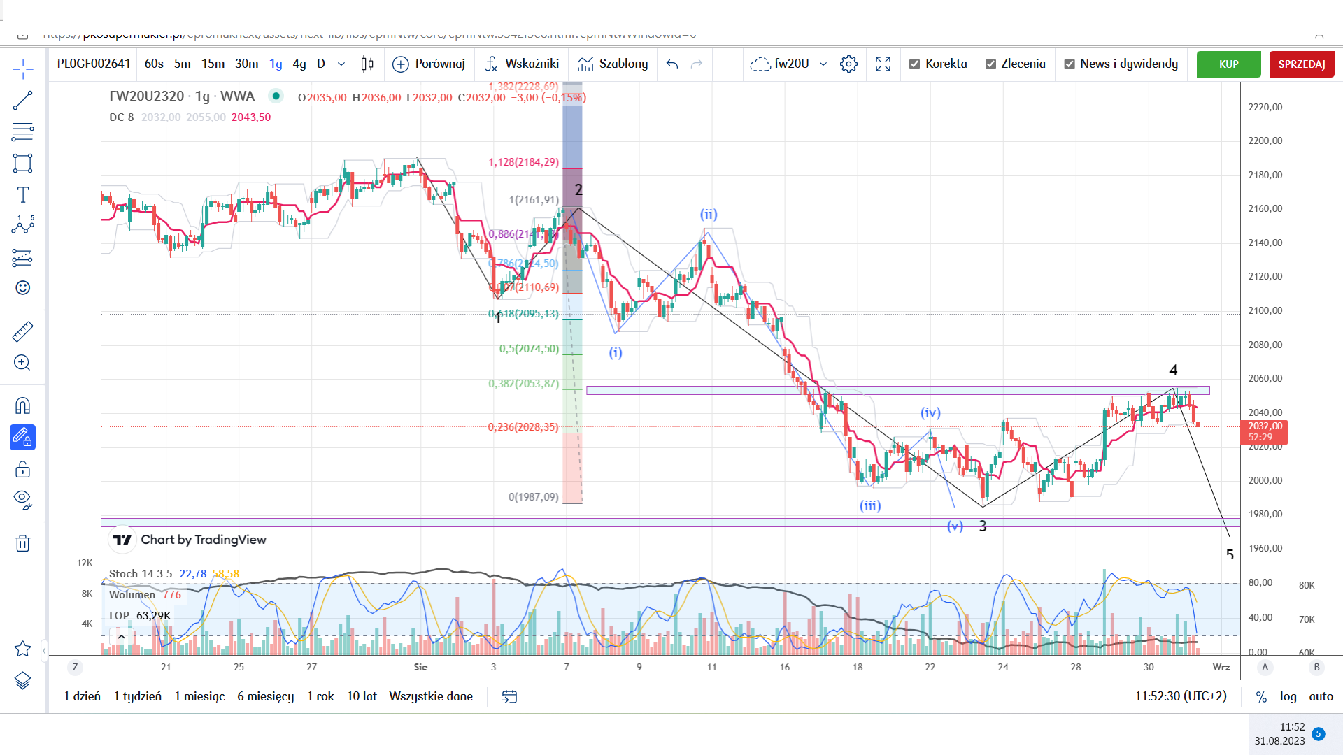
Task: Expand the interval dropdown arrow
Action: [x=341, y=64]
